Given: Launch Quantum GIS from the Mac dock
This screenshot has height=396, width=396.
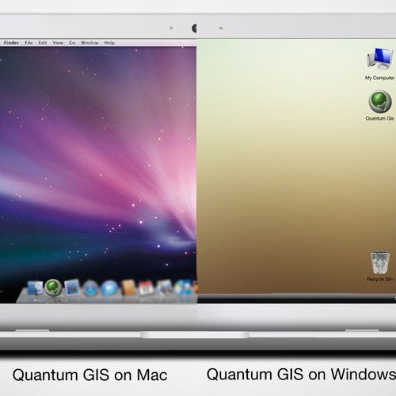Looking at the screenshot, I should [53, 287].
